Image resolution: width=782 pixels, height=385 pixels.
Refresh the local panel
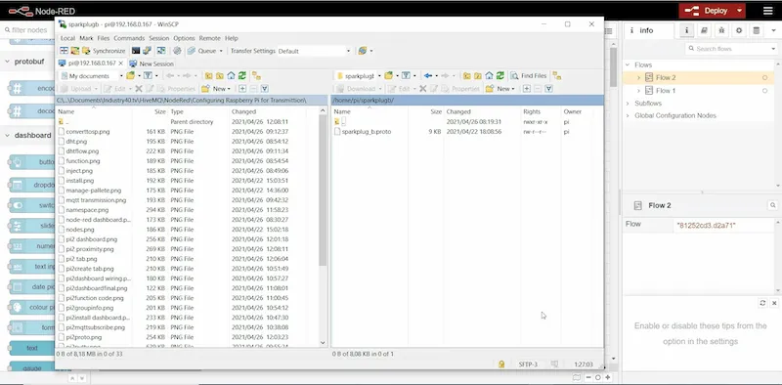pos(241,76)
